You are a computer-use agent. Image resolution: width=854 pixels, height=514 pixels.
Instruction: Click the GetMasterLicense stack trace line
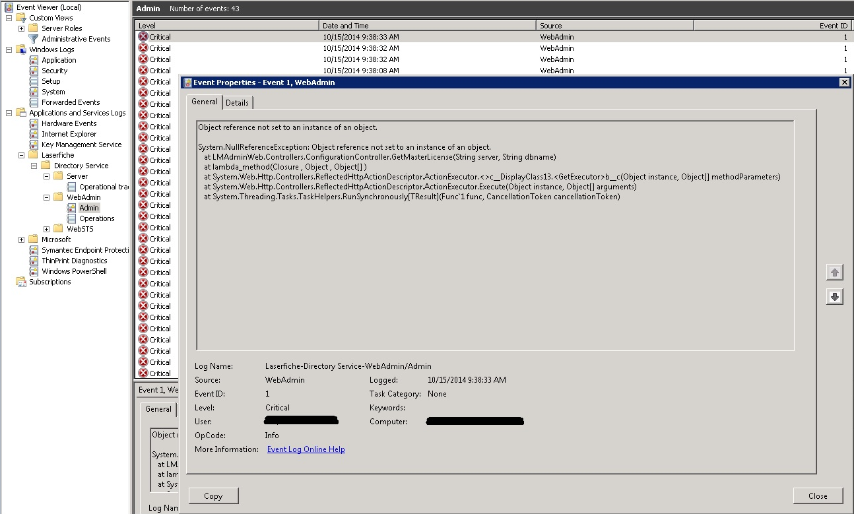[x=380, y=157]
